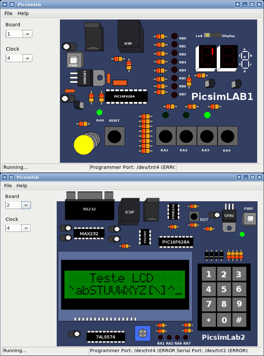Click ICSP connector on PicsimLab2 board
This screenshot has width=264, height=356.
[x=129, y=212]
